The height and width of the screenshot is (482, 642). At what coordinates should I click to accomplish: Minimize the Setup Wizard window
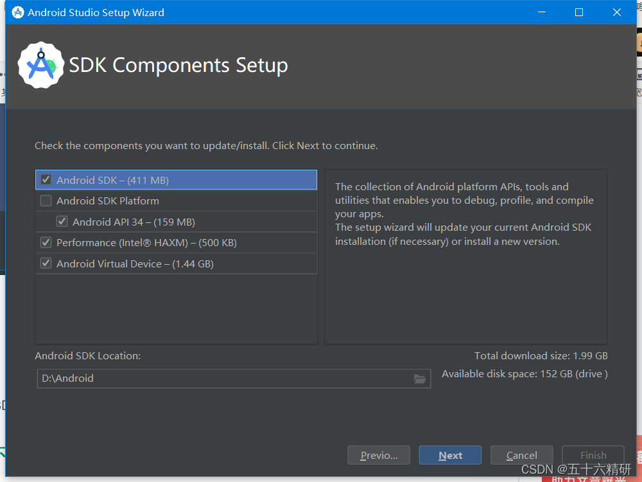coord(542,12)
